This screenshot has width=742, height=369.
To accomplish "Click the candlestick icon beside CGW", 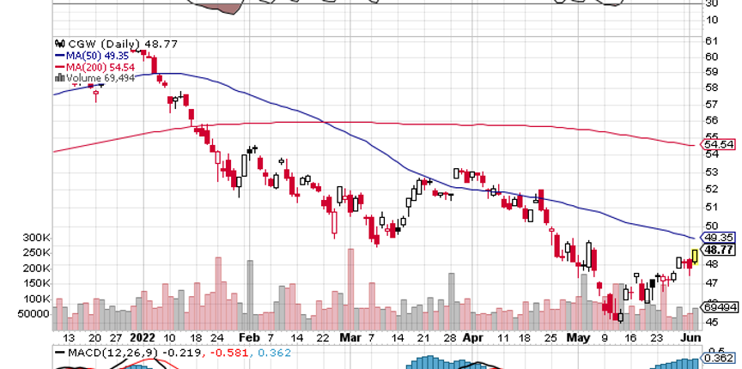I will [x=59, y=41].
